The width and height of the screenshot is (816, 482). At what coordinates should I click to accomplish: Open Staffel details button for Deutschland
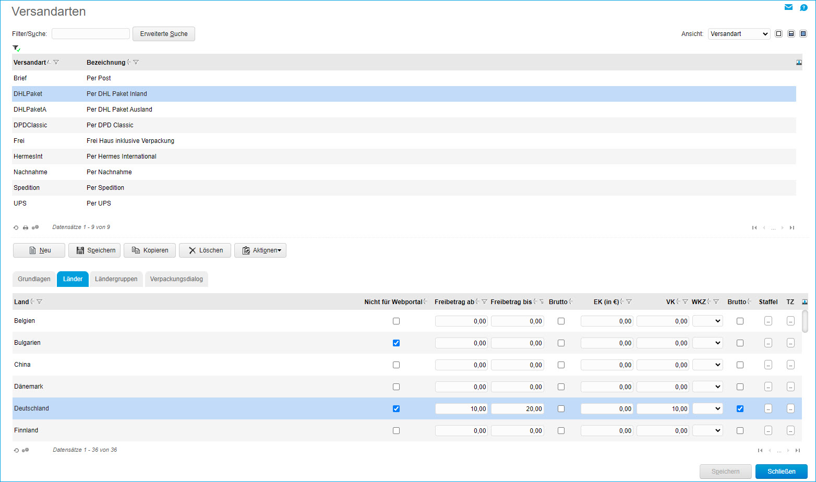click(767, 408)
